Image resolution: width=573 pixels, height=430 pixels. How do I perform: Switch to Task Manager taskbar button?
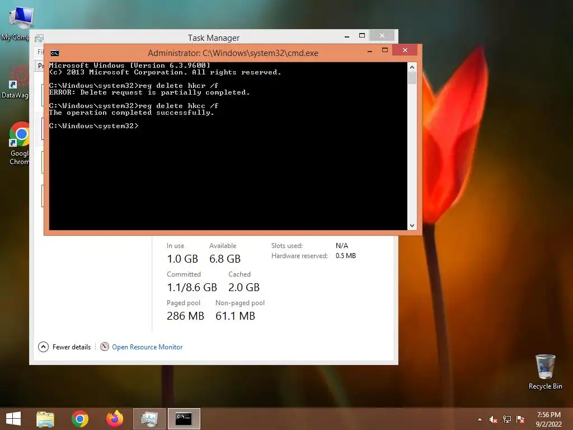149,419
